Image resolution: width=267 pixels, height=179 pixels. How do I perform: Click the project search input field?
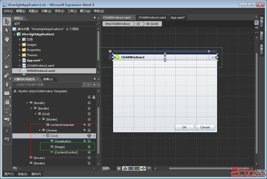(54, 23)
